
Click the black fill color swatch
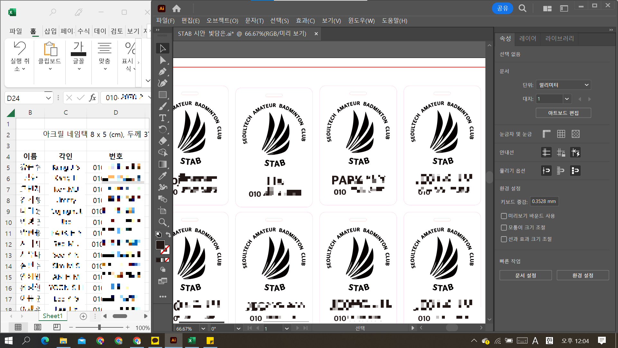(160, 245)
